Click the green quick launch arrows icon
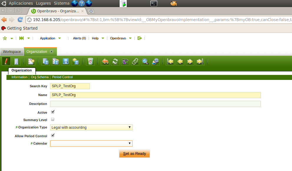Viewport: 292px width, 171px height. click(x=22, y=38)
